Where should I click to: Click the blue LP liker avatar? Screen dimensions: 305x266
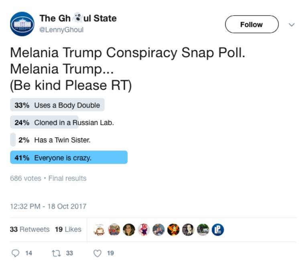(x=218, y=229)
